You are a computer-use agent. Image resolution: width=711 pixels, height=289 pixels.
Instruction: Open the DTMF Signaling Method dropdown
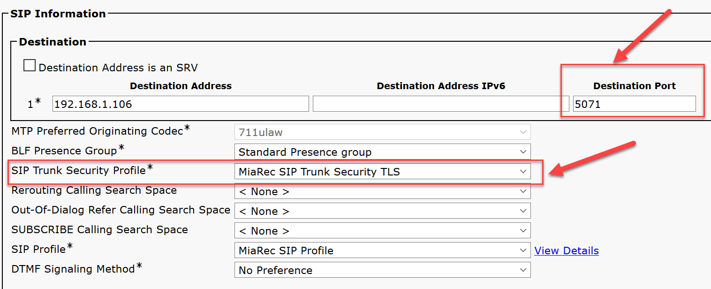[x=382, y=270]
